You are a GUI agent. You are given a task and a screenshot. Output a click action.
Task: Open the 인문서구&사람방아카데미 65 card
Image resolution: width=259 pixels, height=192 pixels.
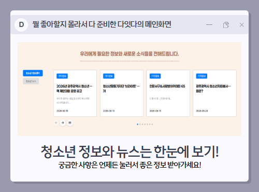click(168, 93)
